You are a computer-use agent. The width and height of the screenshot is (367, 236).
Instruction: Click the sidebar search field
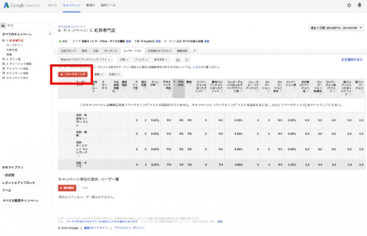28,25
